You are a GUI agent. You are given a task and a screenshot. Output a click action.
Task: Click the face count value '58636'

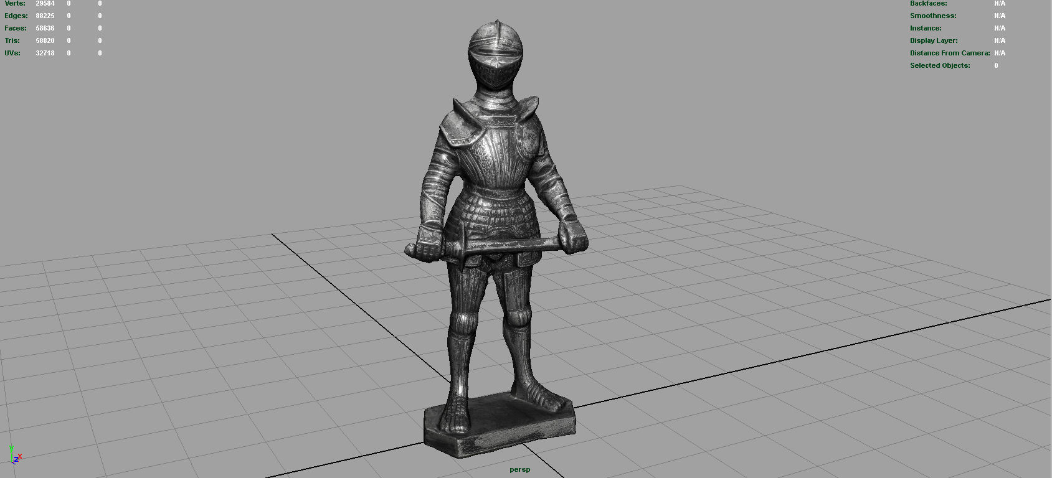tap(45, 28)
